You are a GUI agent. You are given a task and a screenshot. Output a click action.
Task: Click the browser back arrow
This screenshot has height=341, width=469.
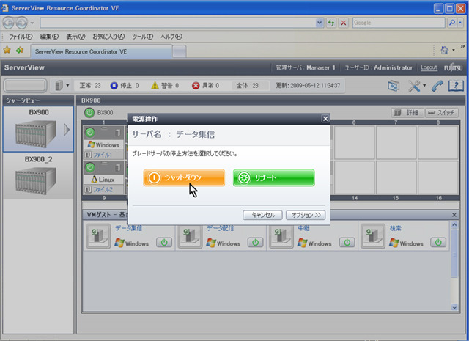8,23
